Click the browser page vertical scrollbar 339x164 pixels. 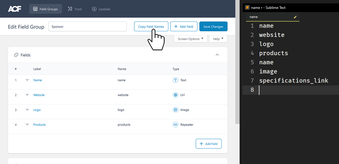pos(237,63)
